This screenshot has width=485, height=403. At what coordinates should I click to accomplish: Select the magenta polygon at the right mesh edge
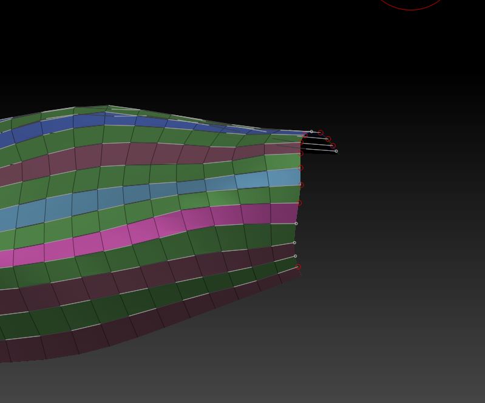pos(283,213)
